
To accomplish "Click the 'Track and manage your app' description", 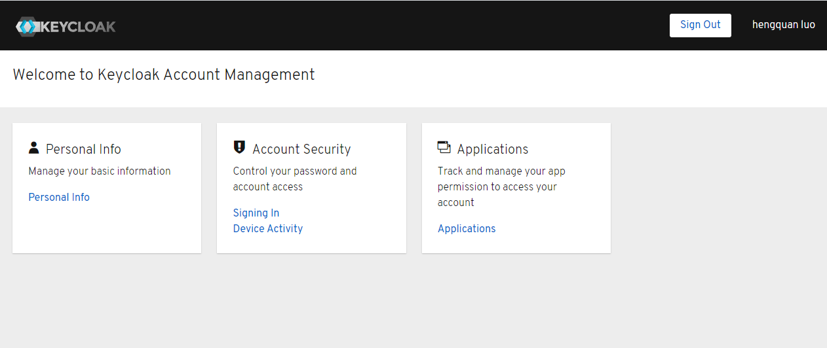I will (x=501, y=171).
